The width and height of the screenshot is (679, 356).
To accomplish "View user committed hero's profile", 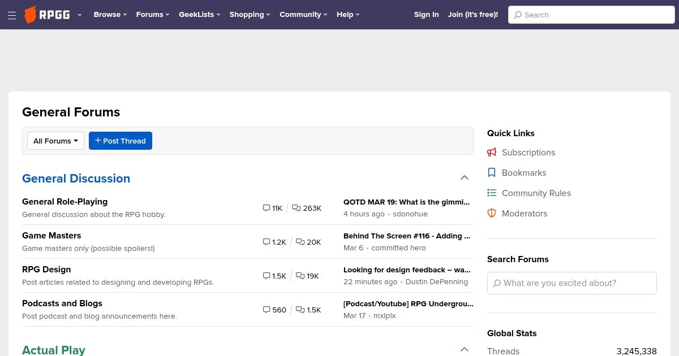I will pos(399,248).
